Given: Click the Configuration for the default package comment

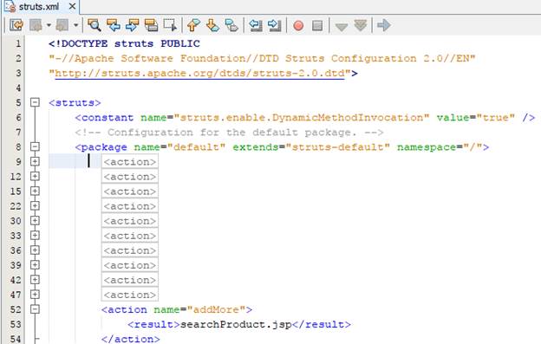Looking at the screenshot, I should pyautogui.click(x=229, y=133).
